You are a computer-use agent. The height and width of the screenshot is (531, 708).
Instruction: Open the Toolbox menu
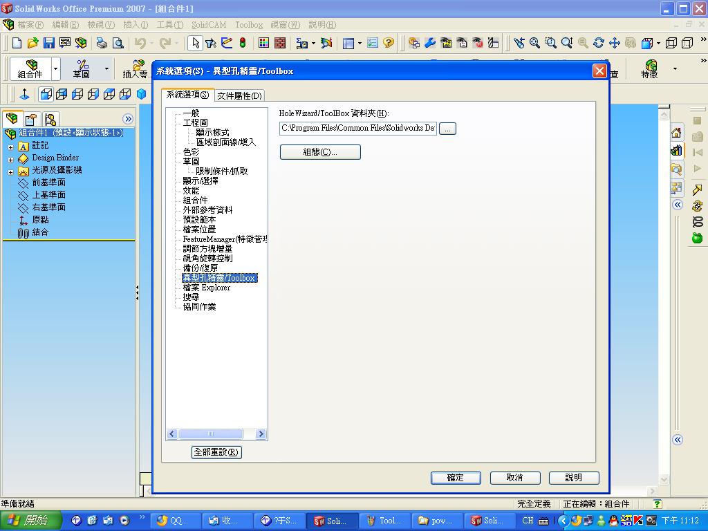coord(249,25)
